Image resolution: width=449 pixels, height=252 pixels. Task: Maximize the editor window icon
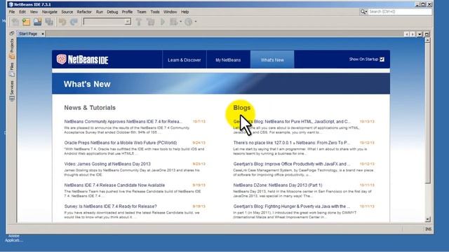click(427, 34)
